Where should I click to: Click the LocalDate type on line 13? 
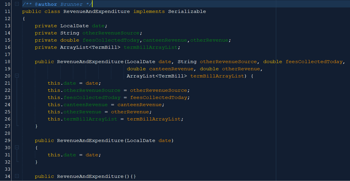[x=74, y=26]
